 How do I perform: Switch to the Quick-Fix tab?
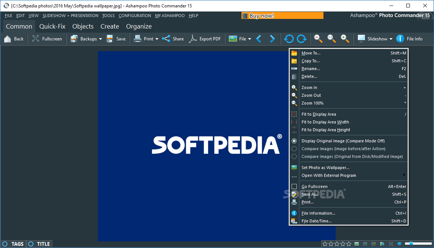click(52, 27)
